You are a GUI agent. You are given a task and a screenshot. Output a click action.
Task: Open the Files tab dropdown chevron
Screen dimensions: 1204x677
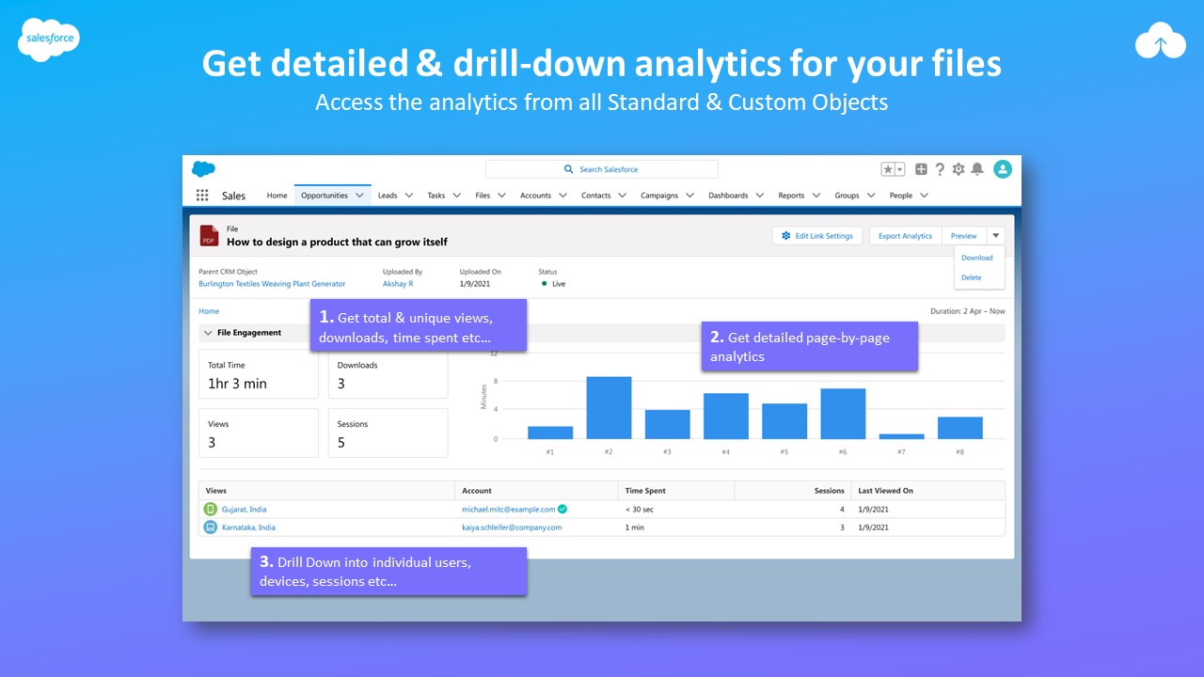[501, 196]
